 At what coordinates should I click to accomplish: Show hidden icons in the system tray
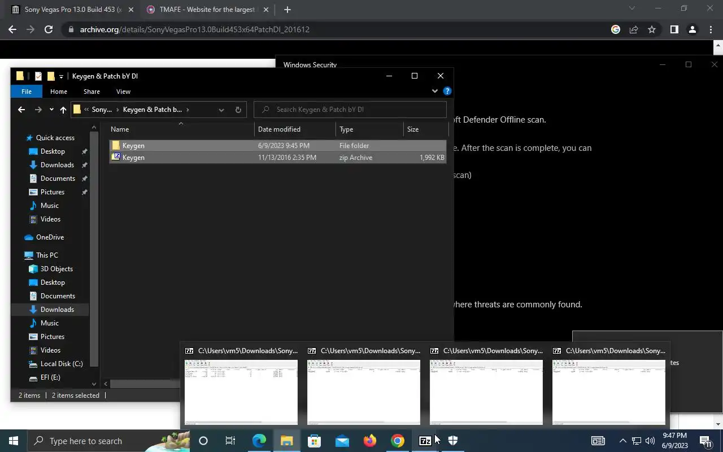(x=622, y=441)
